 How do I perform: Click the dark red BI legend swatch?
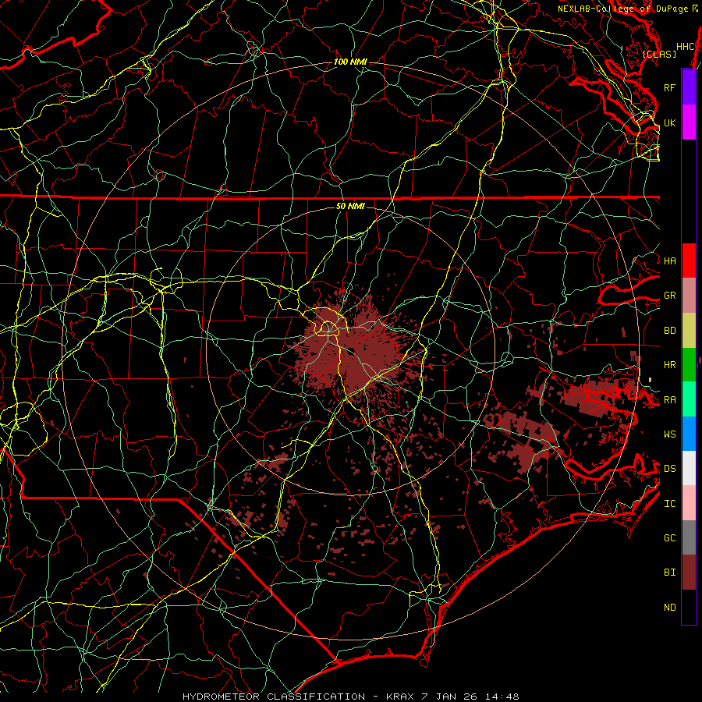689,573
